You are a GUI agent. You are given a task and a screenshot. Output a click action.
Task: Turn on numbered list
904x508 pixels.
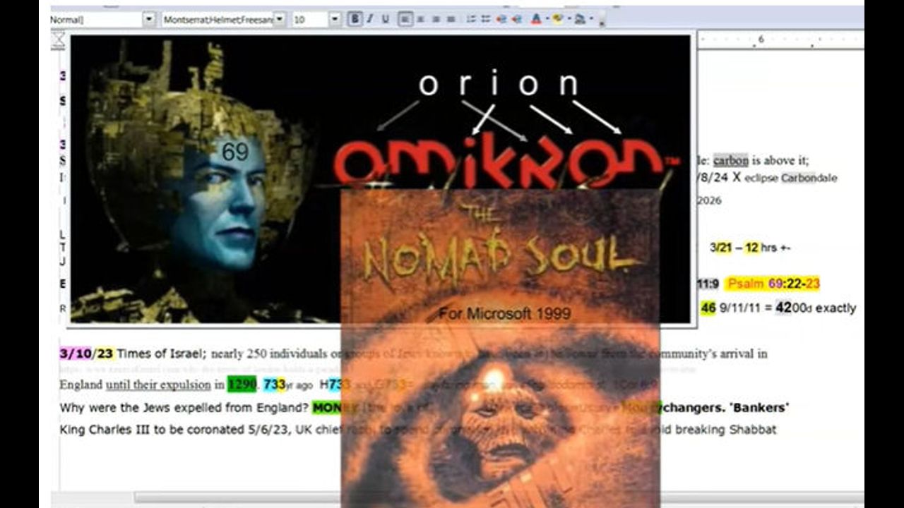[472, 20]
